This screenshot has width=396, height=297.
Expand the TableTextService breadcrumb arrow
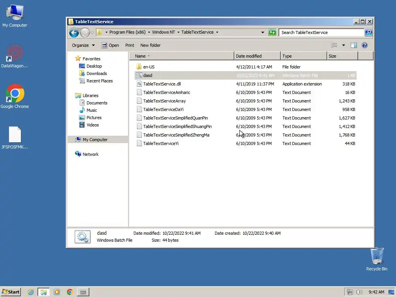point(217,32)
